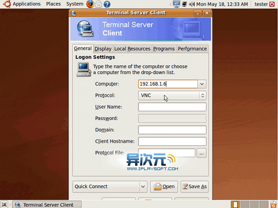
Task: Switch to the Local Resources tab
Action: tap(132, 49)
